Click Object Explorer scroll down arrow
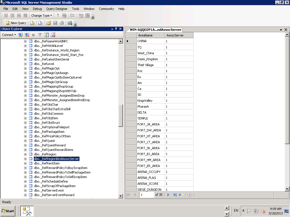This screenshot has width=290, height=217. pyautogui.click(x=121, y=196)
